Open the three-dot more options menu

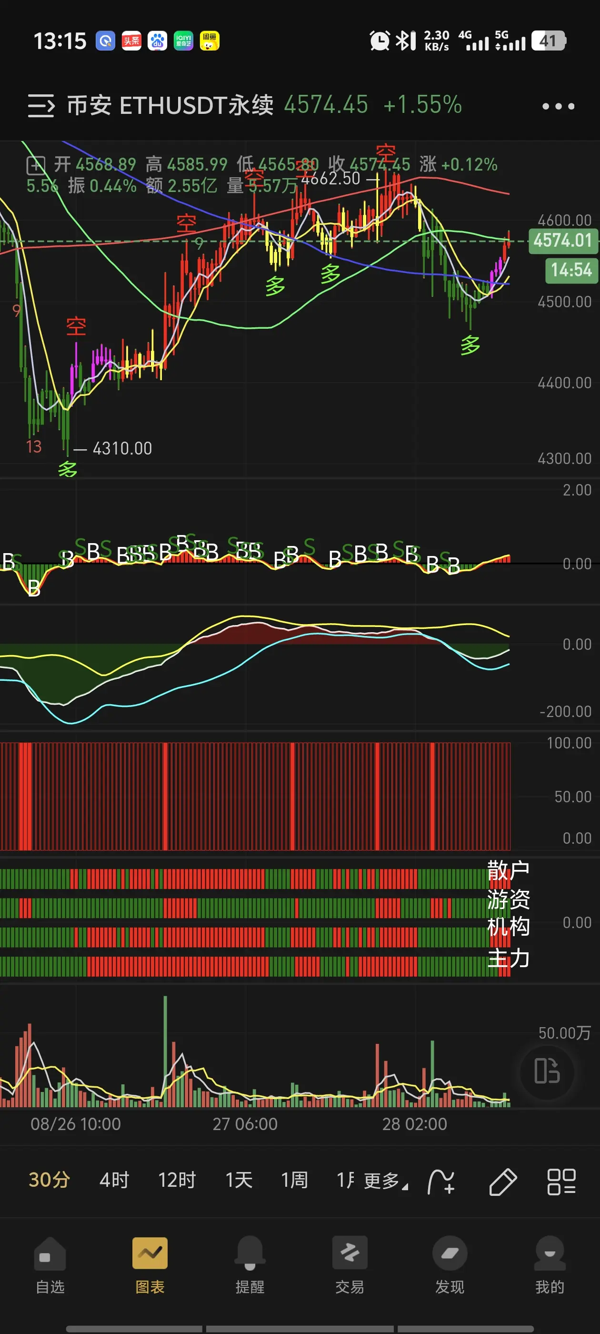point(558,106)
